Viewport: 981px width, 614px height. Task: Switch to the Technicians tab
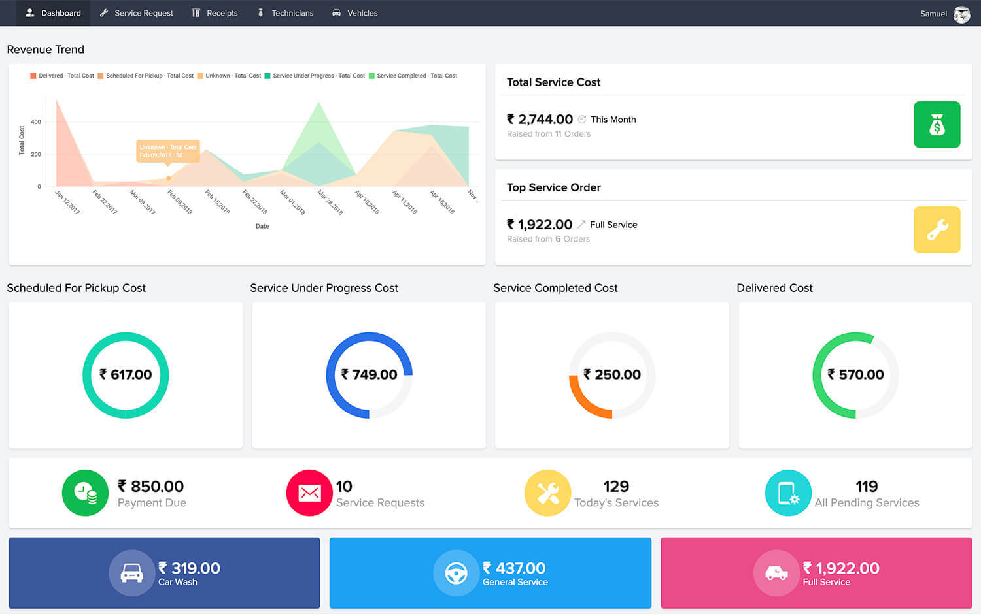pyautogui.click(x=285, y=13)
